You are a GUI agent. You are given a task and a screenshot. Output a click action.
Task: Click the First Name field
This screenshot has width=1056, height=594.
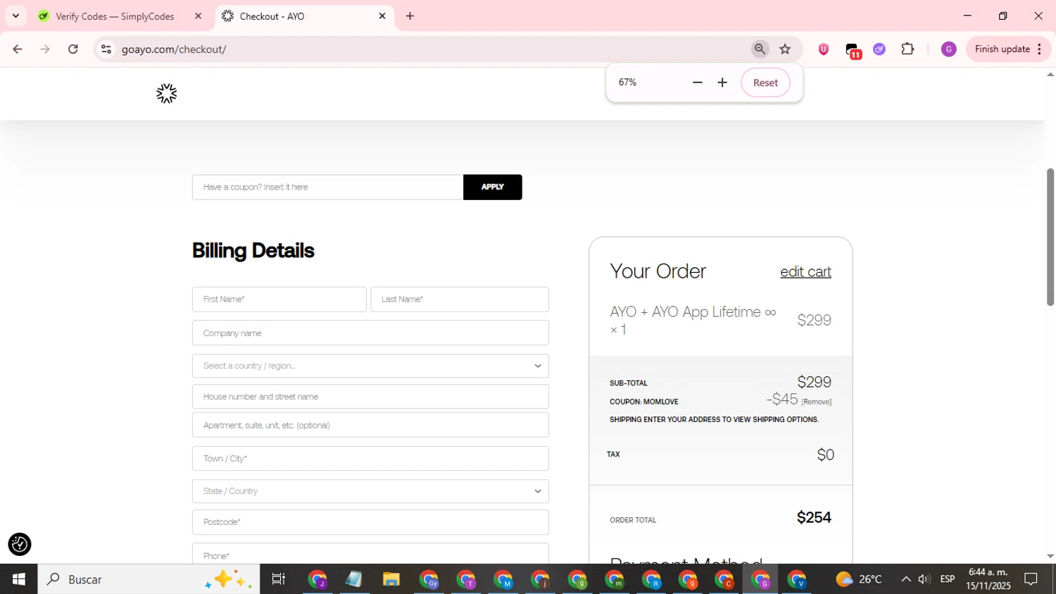click(x=279, y=299)
